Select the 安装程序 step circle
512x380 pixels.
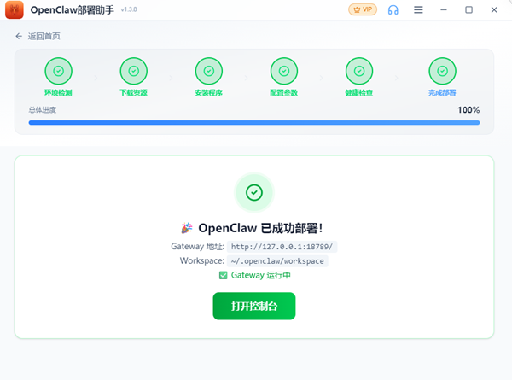209,71
